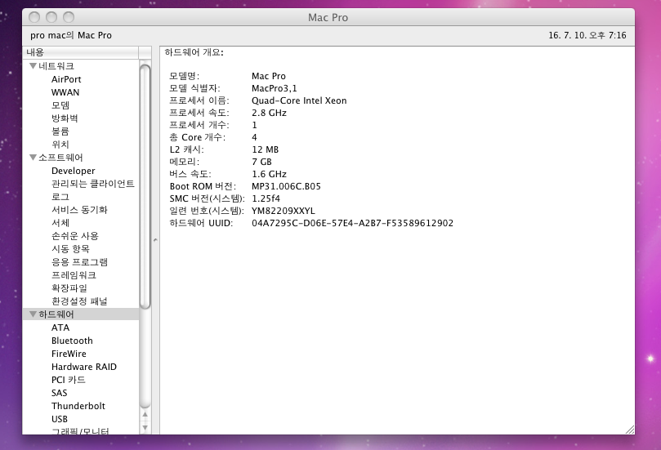This screenshot has width=661, height=450.
Task: Select ATA hardware item
Action: coord(60,327)
